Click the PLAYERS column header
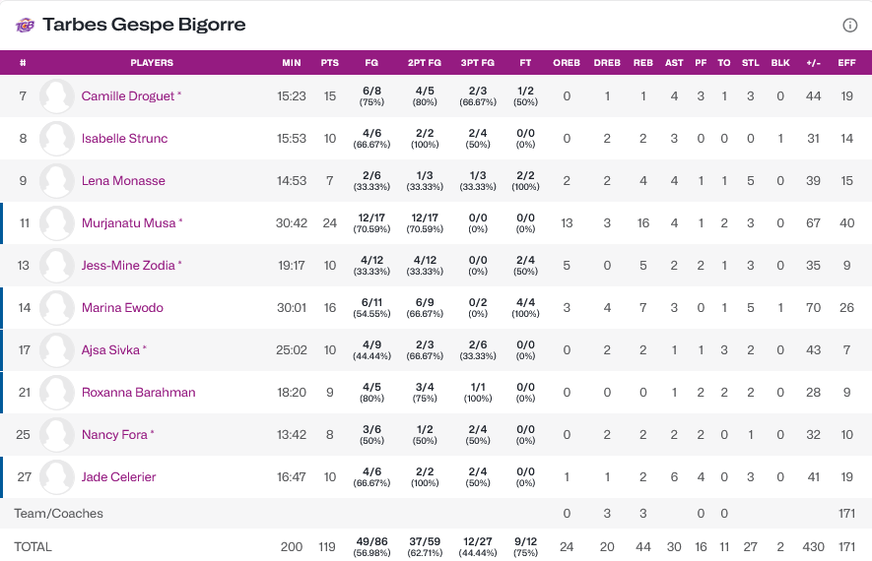 [x=152, y=63]
